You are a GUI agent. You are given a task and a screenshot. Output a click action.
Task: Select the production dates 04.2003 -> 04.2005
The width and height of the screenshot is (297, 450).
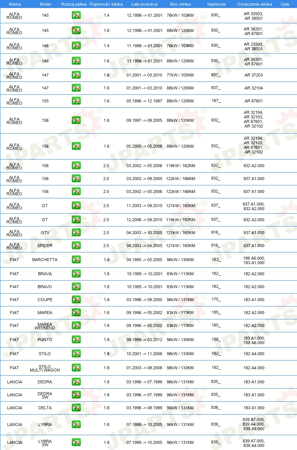(144, 246)
